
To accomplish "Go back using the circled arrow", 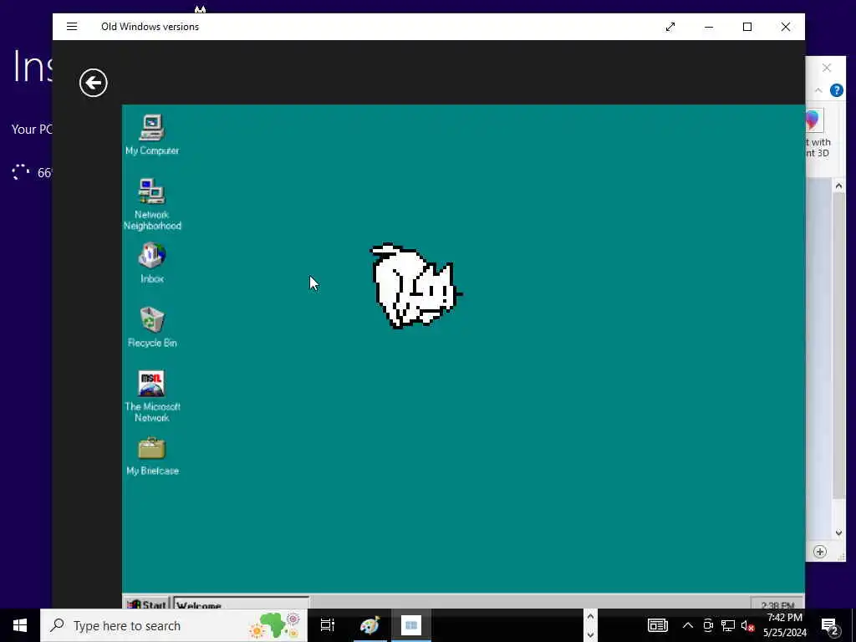I will pyautogui.click(x=94, y=83).
